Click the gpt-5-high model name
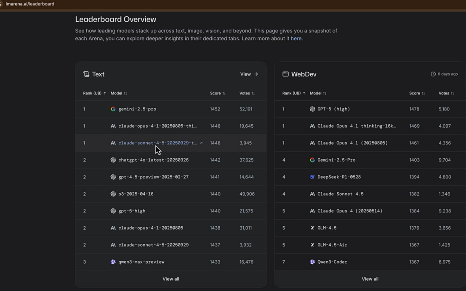The height and width of the screenshot is (291, 466). [132, 211]
